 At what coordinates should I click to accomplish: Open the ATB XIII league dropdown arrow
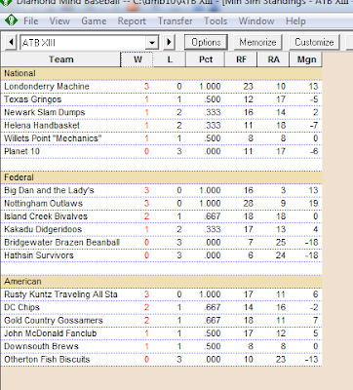tap(152, 43)
